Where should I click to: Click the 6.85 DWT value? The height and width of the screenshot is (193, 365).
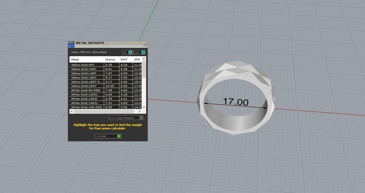point(124,86)
